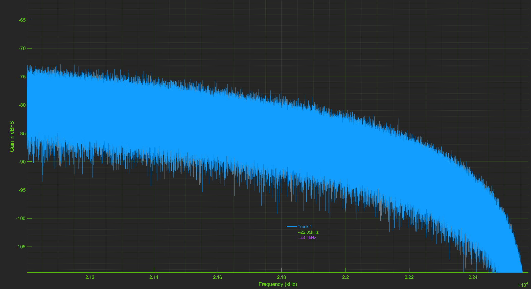Screen dimensions: 531x289
Task: Click the -105 y-axis tick label
Action: [21, 247]
